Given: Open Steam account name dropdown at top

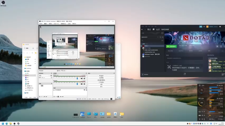Looking at the screenshot, I should 213,27.
